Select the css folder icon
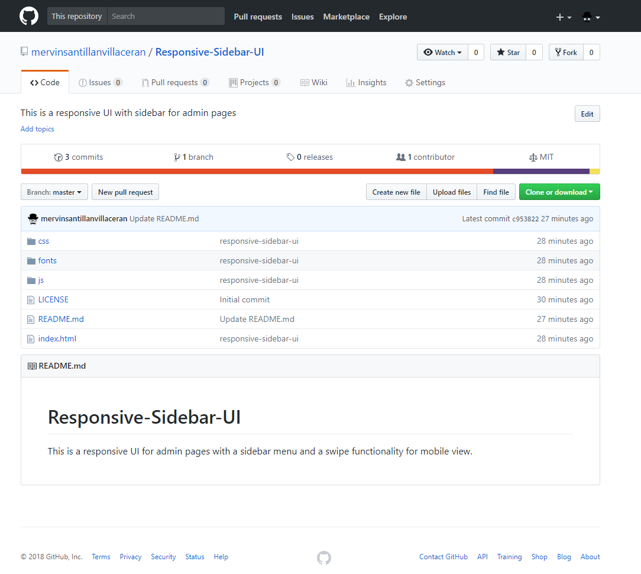The height and width of the screenshot is (574, 641). pyautogui.click(x=31, y=241)
